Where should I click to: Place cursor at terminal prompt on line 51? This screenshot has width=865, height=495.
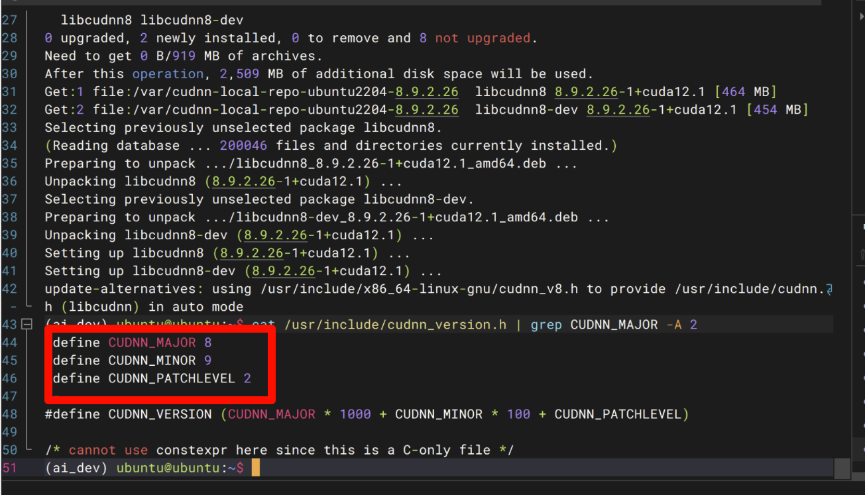(x=255, y=468)
